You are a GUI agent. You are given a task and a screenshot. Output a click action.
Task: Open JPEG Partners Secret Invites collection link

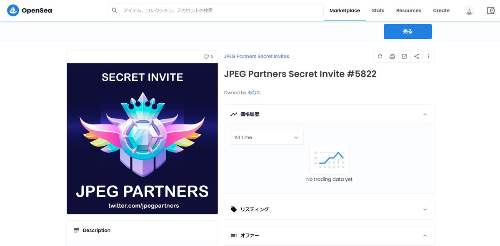point(256,56)
